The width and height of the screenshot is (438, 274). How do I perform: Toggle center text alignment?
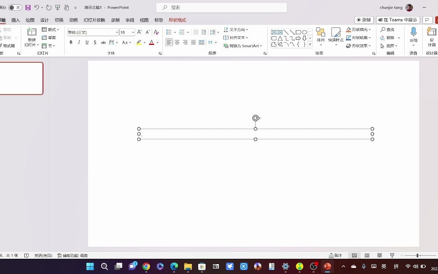tap(177, 42)
